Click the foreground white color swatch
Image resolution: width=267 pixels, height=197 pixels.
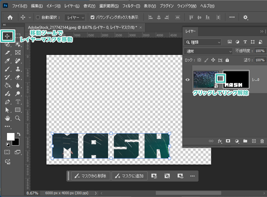10,137
